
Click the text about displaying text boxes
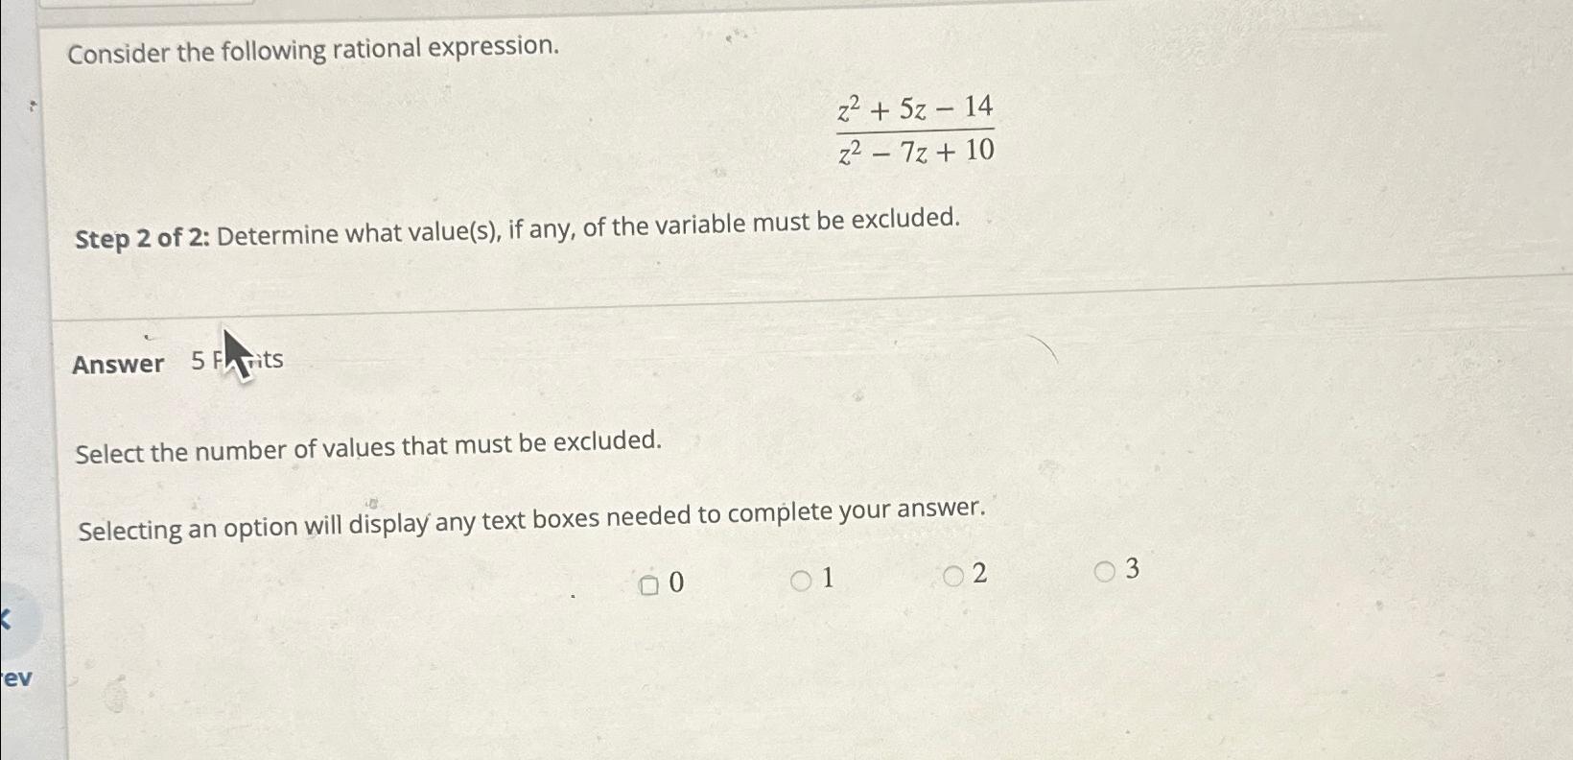[532, 518]
